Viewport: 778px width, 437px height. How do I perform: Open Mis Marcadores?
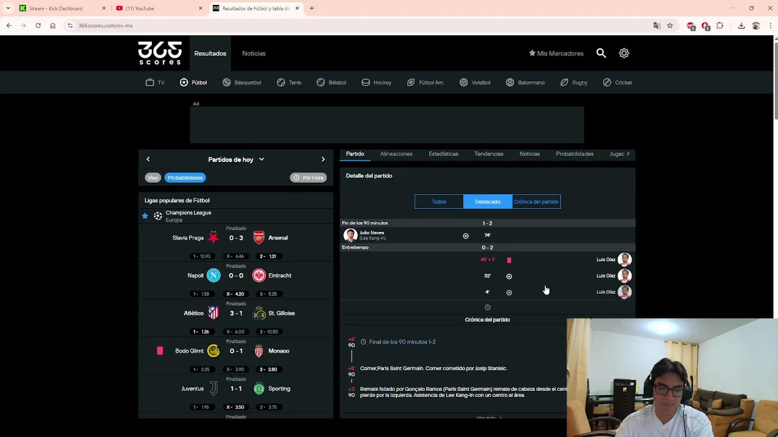tap(556, 53)
